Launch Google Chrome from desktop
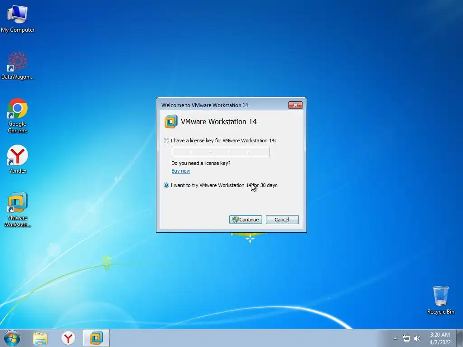The width and height of the screenshot is (463, 347). 18,116
